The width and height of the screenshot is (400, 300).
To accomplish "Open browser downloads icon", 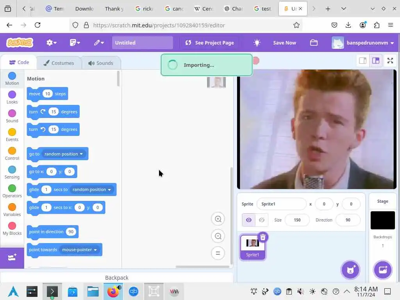I will [x=348, y=25].
